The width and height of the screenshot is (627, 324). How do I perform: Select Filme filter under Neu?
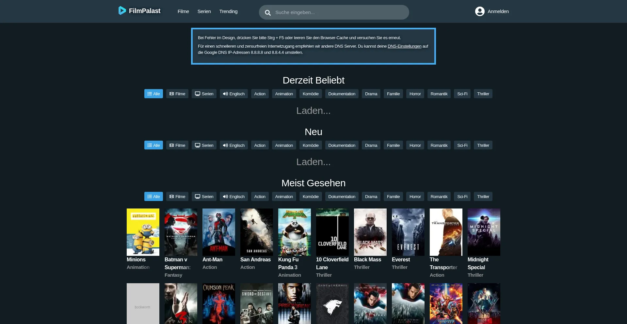[177, 145]
